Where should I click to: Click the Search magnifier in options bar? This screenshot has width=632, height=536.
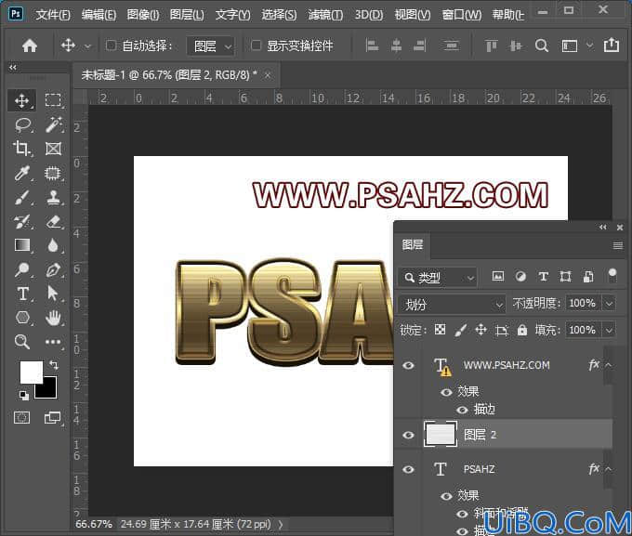[x=541, y=46]
